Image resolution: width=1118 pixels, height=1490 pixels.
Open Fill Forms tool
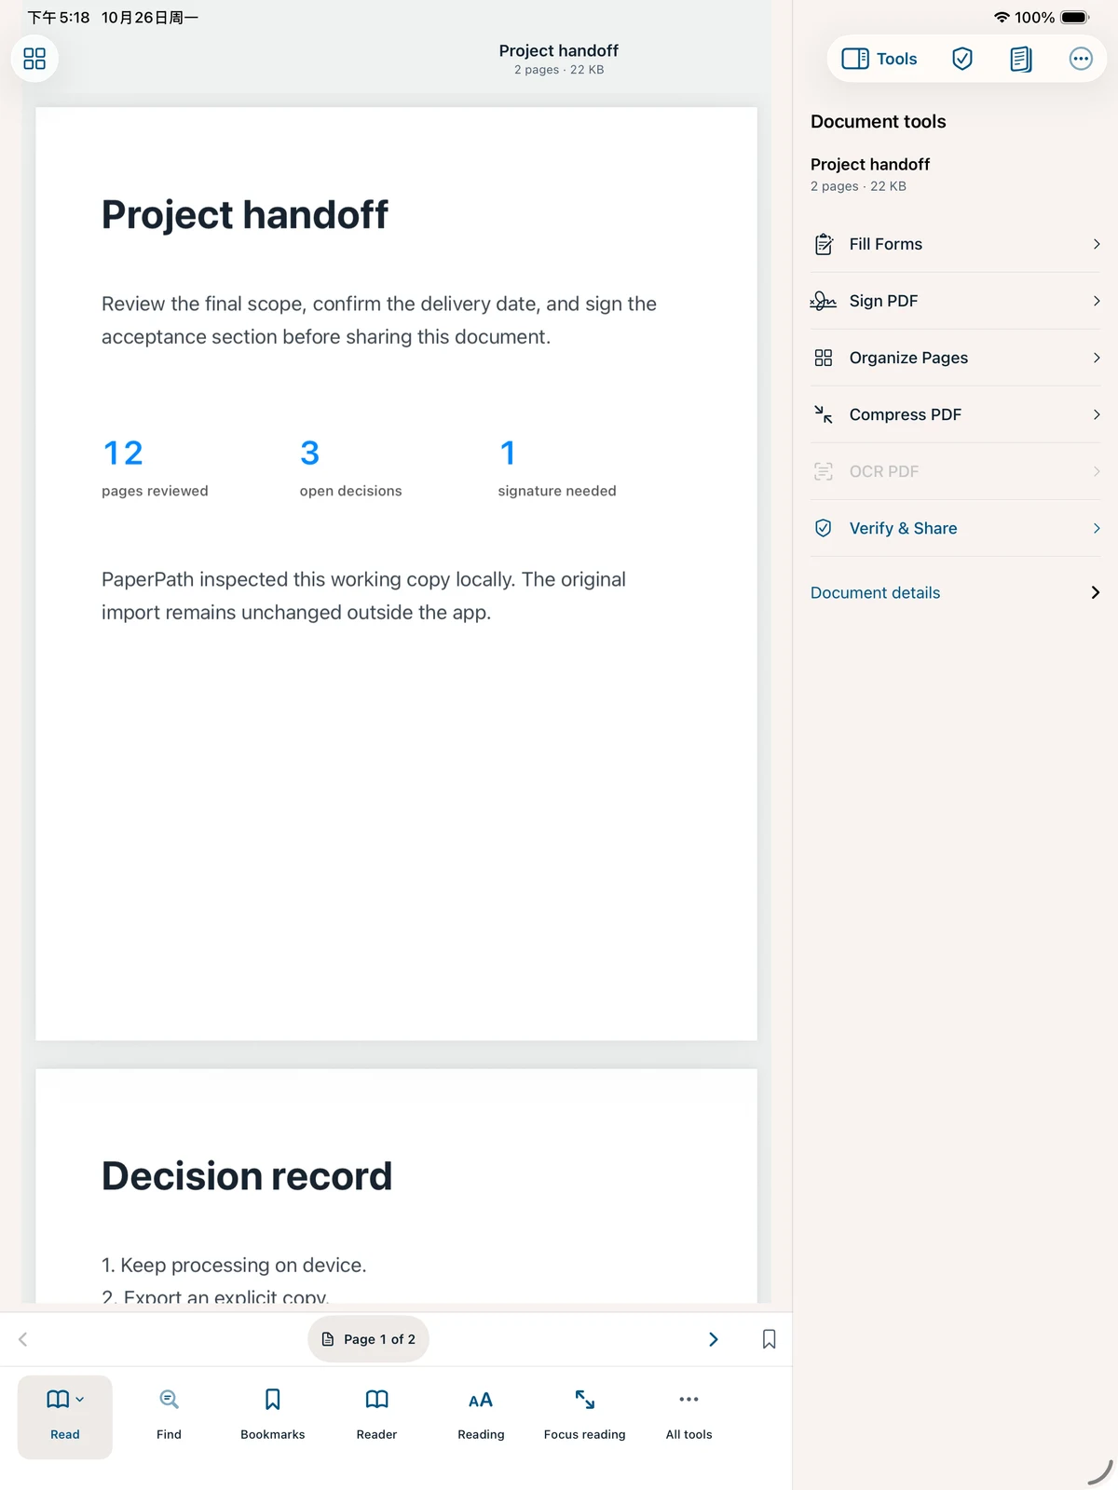pos(955,244)
